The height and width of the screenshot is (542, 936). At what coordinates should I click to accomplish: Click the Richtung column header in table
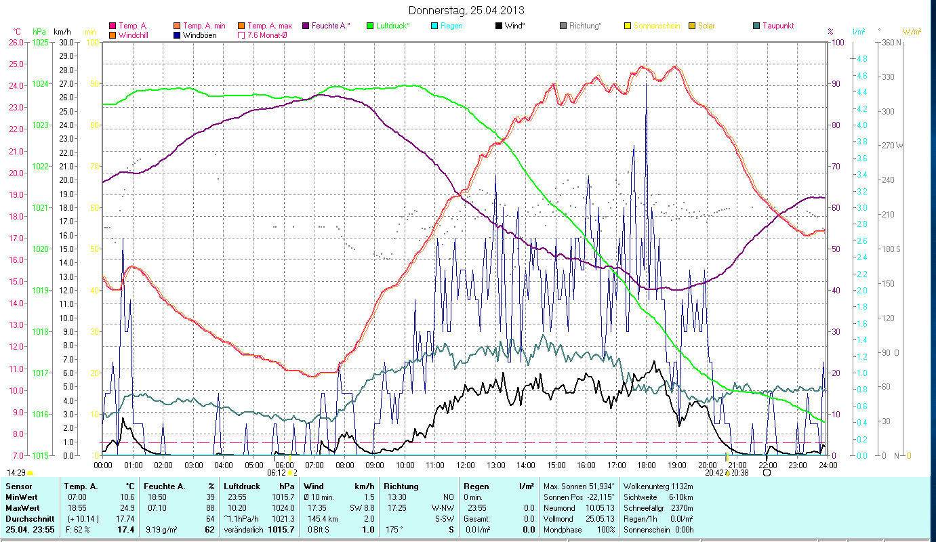pyautogui.click(x=401, y=486)
